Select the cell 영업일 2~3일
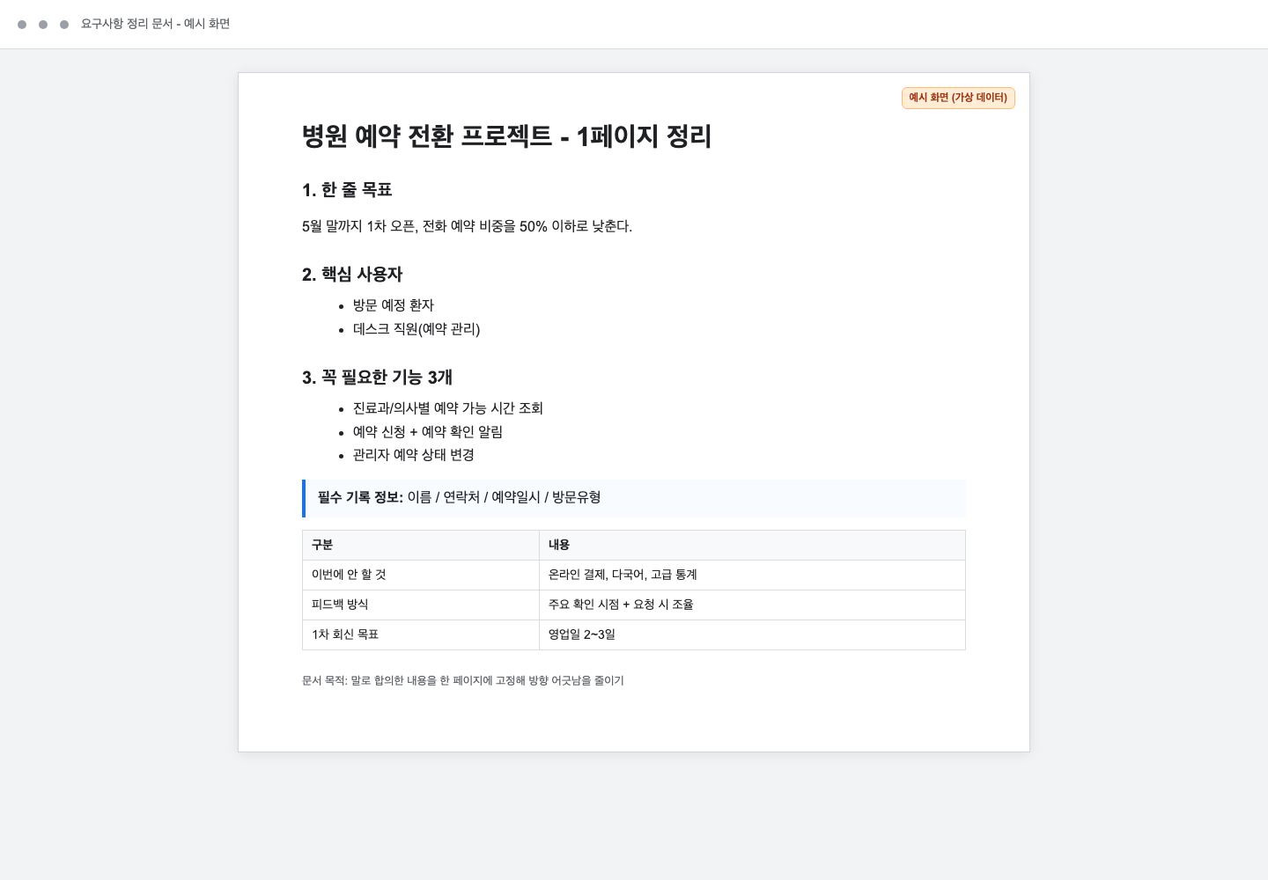This screenshot has height=880, width=1268. (x=582, y=634)
